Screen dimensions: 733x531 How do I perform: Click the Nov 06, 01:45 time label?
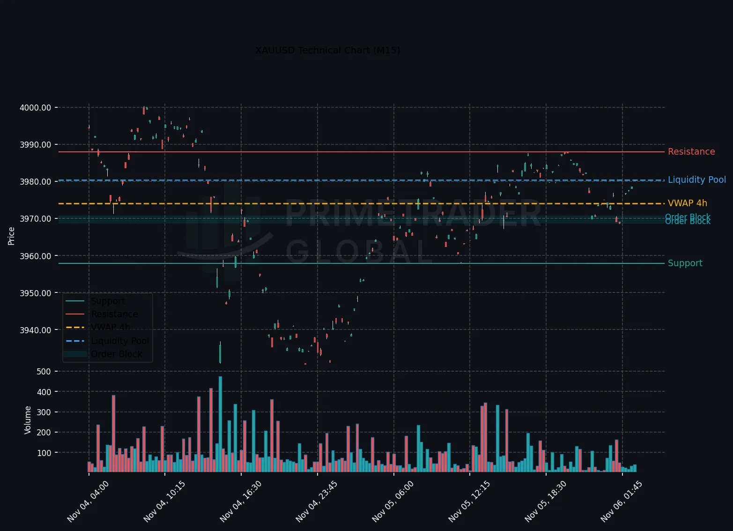tap(622, 501)
